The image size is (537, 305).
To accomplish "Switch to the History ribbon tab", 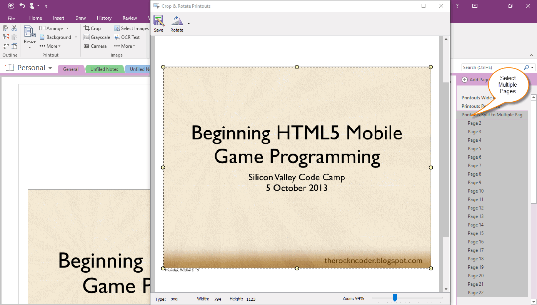I will pos(104,18).
